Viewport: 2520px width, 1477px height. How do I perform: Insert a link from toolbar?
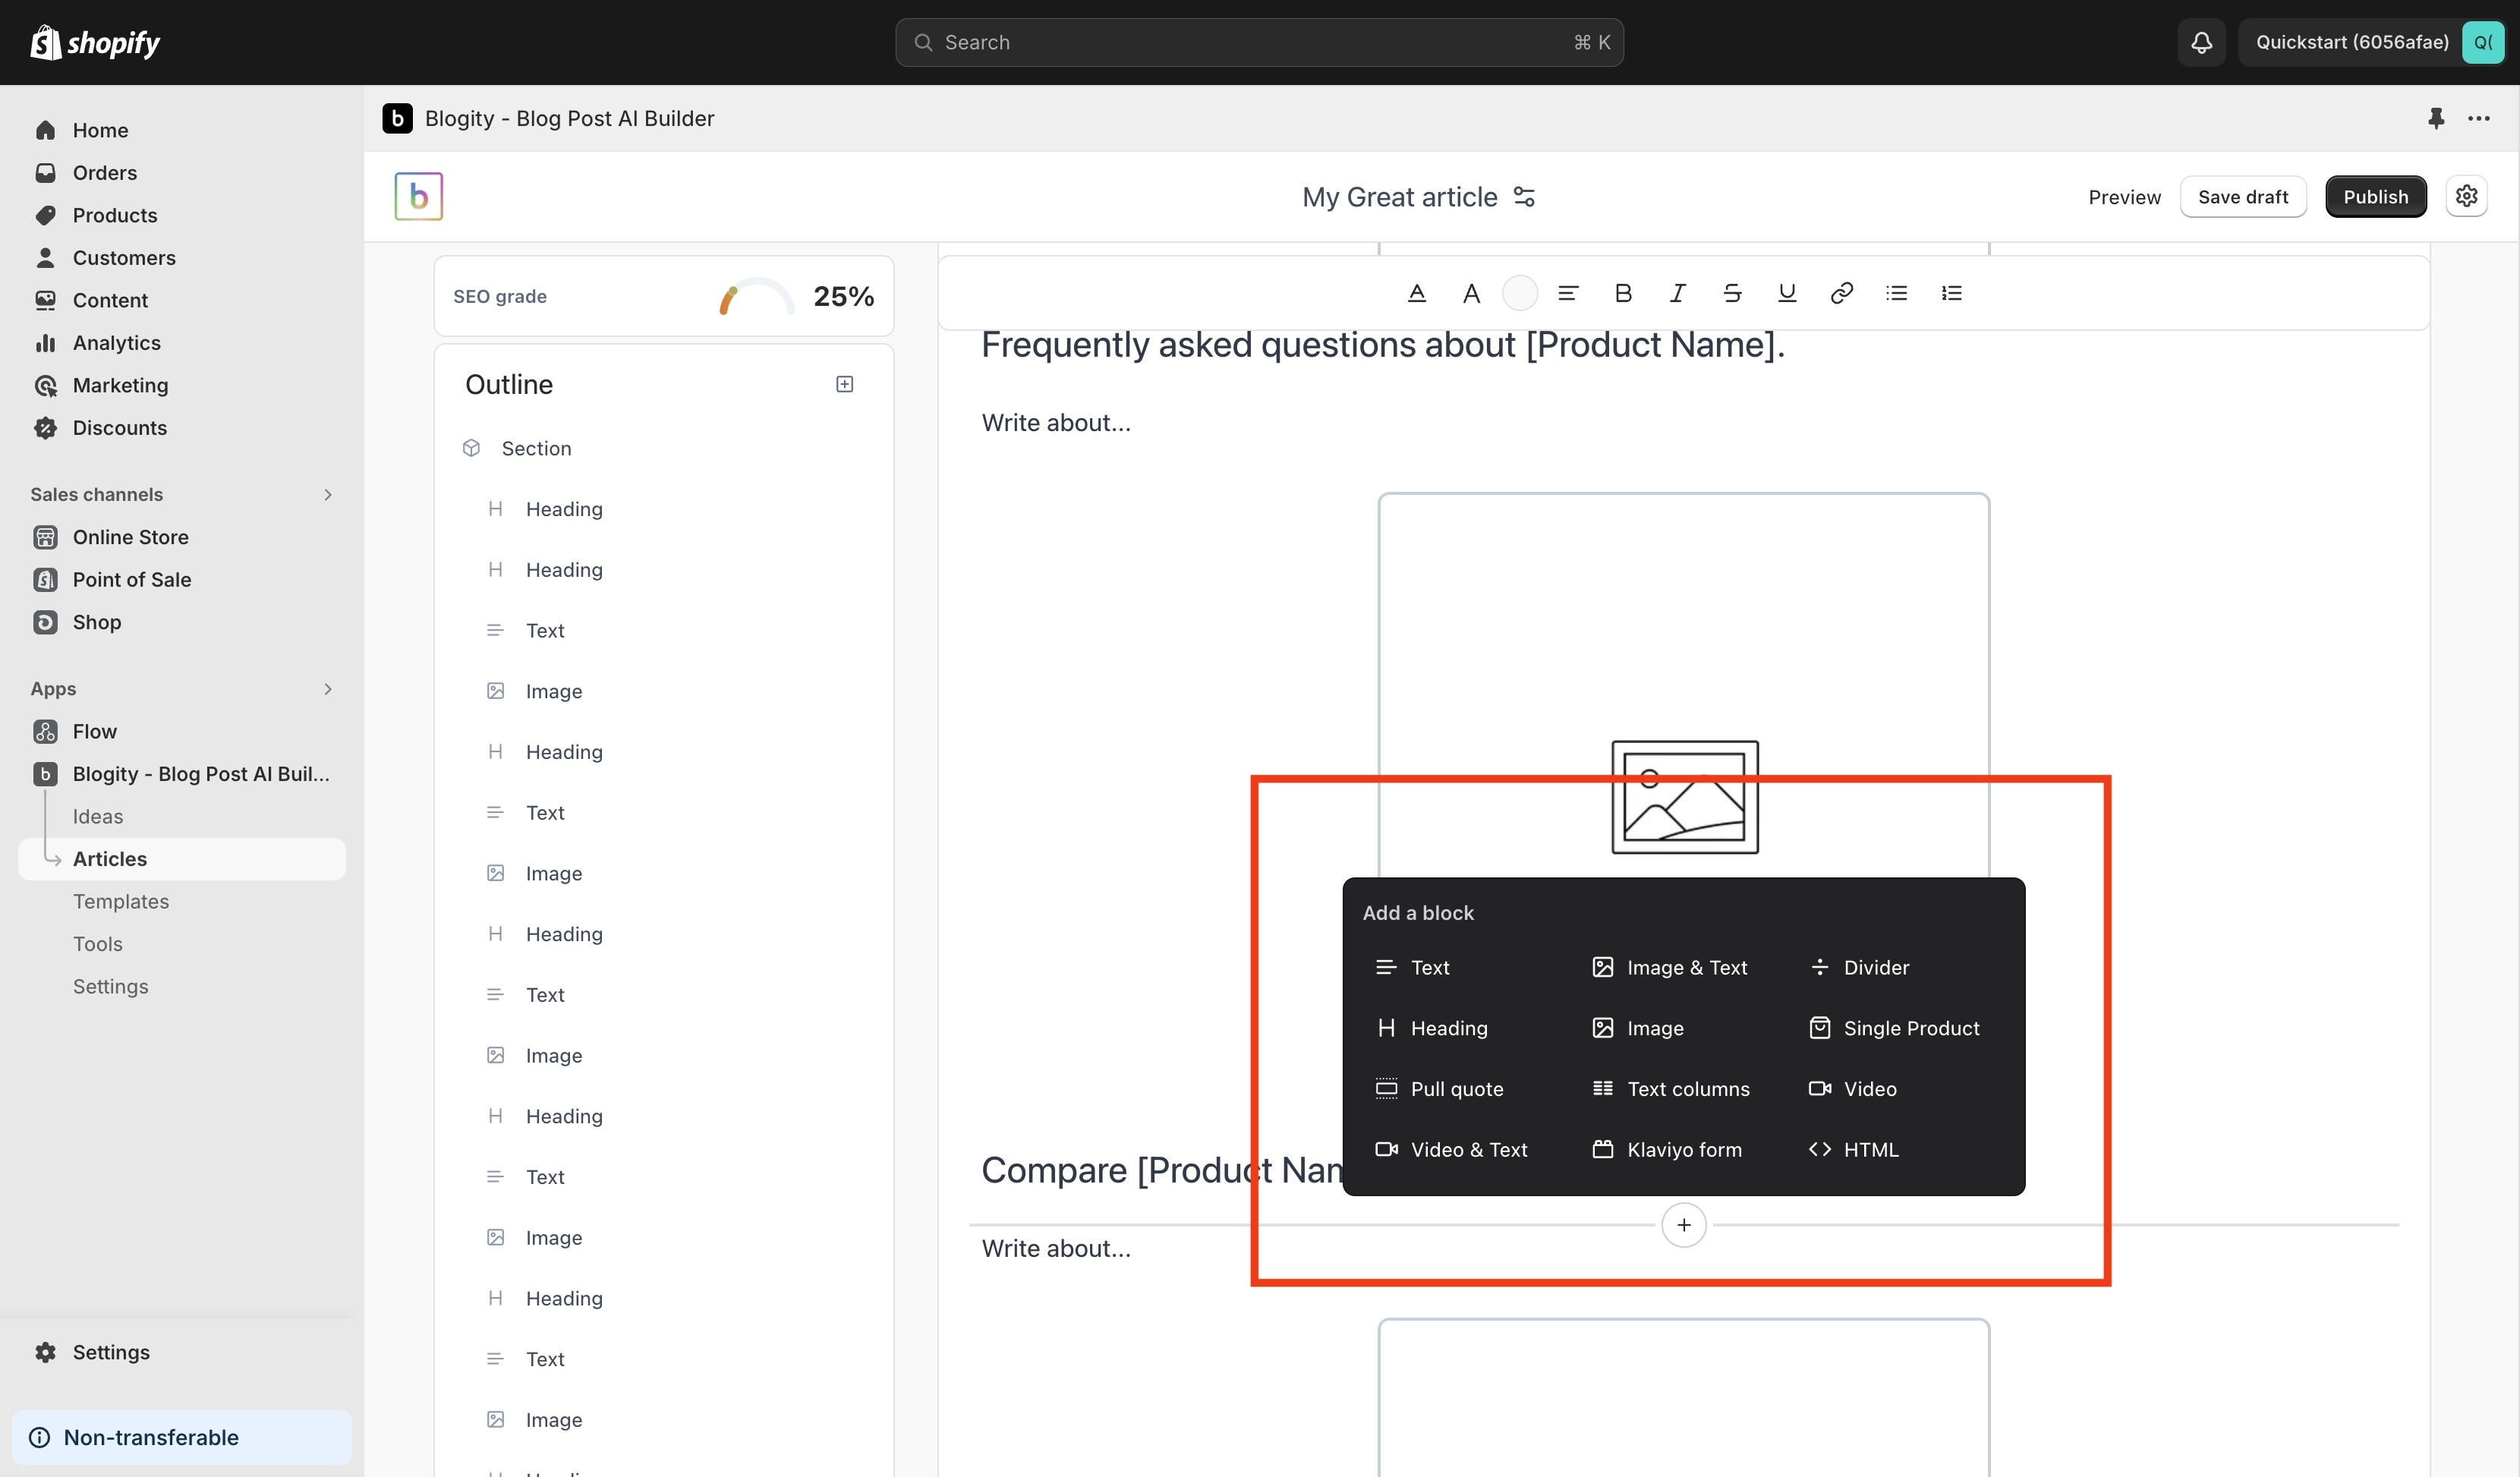tap(1841, 293)
